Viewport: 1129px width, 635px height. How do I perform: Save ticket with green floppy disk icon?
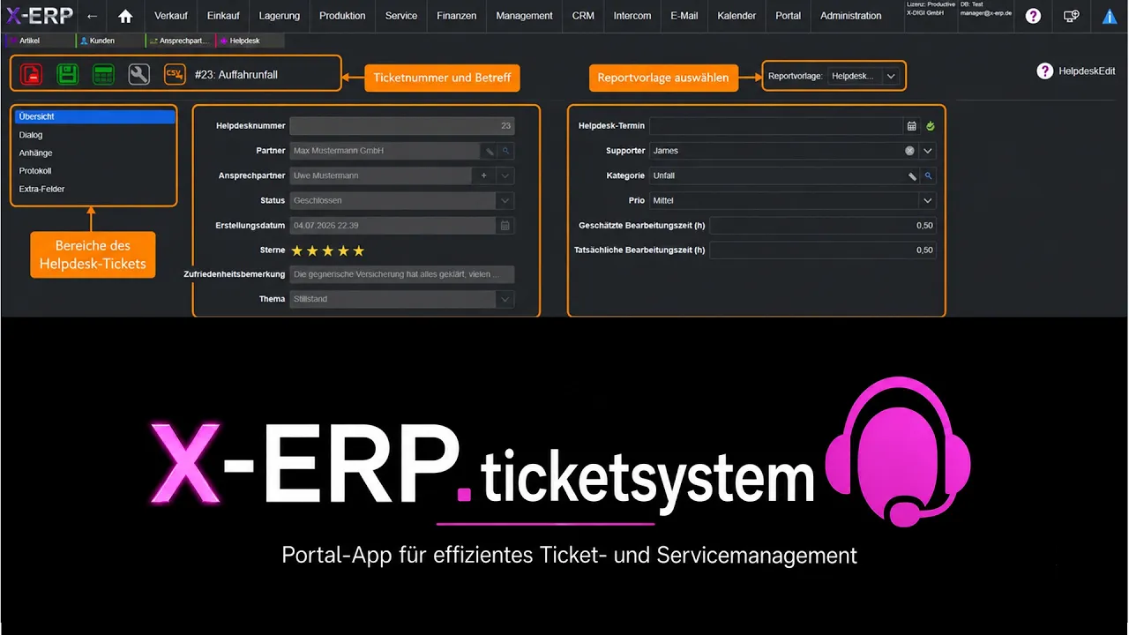click(67, 75)
